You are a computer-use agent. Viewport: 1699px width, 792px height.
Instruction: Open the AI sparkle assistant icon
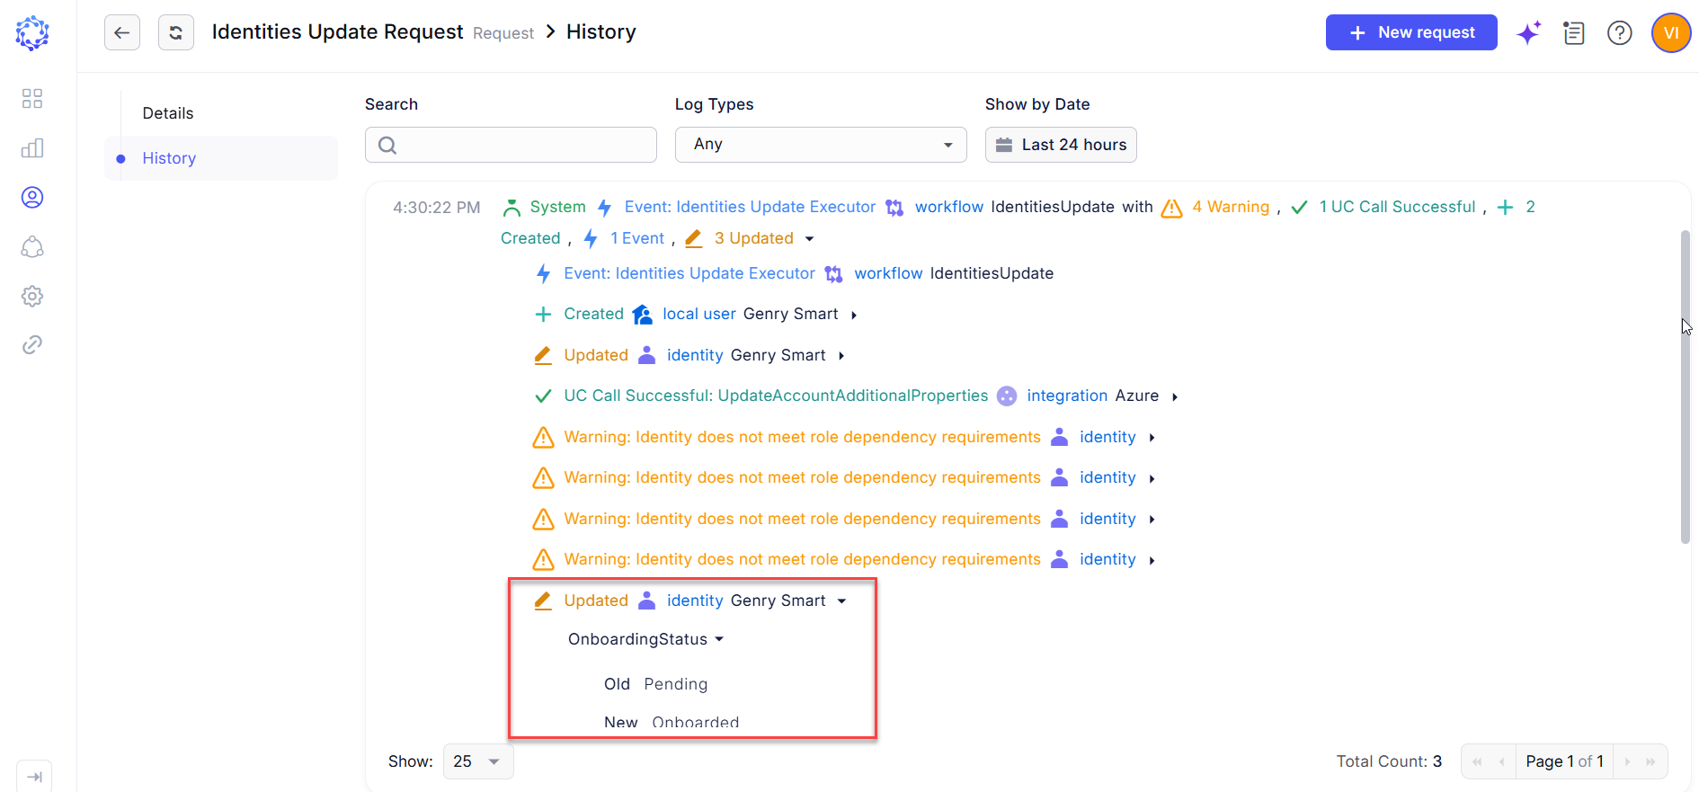tap(1528, 33)
